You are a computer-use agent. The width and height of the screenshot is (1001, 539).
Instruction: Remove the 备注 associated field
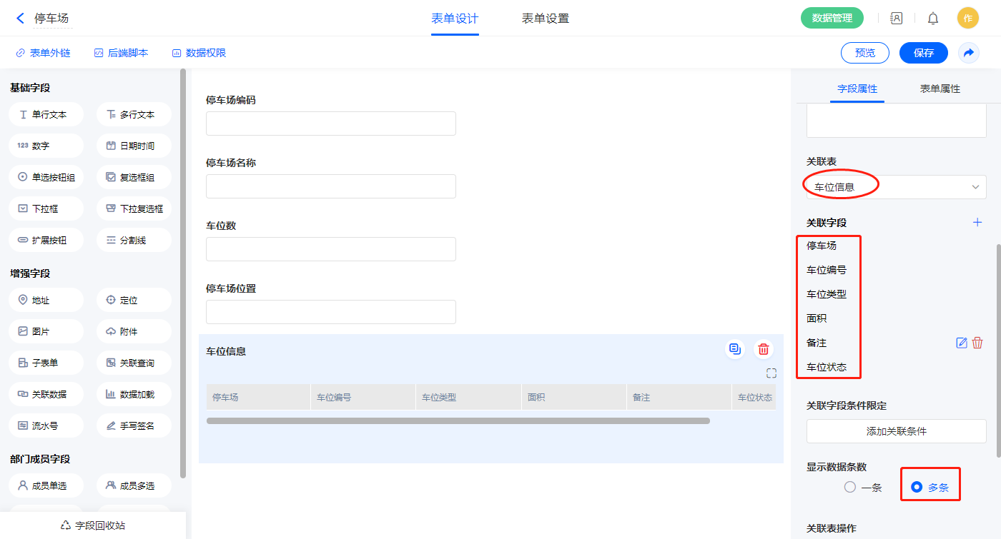977,343
